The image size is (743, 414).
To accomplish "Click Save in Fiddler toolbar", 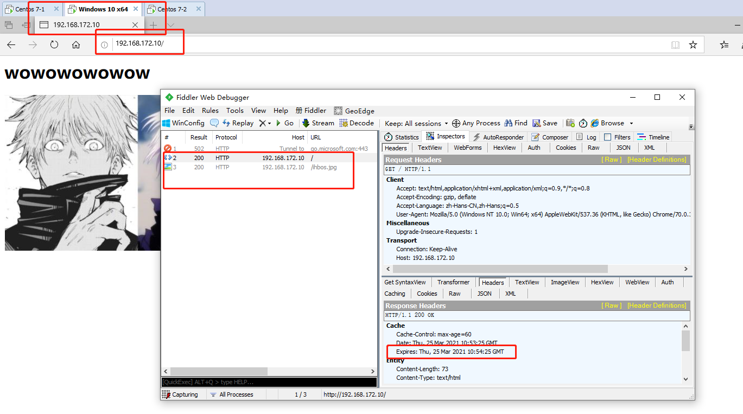I will pos(545,123).
